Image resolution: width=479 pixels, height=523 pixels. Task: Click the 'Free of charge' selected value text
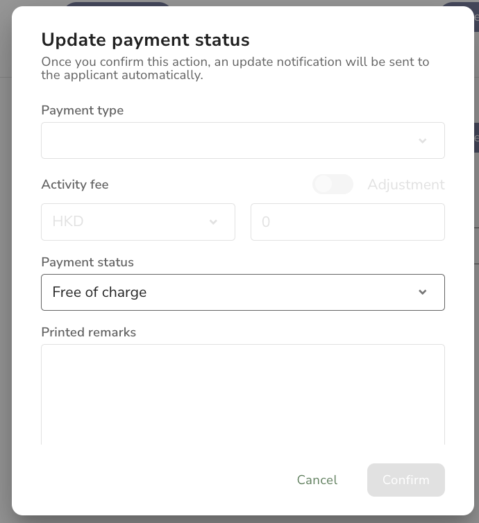pos(99,292)
